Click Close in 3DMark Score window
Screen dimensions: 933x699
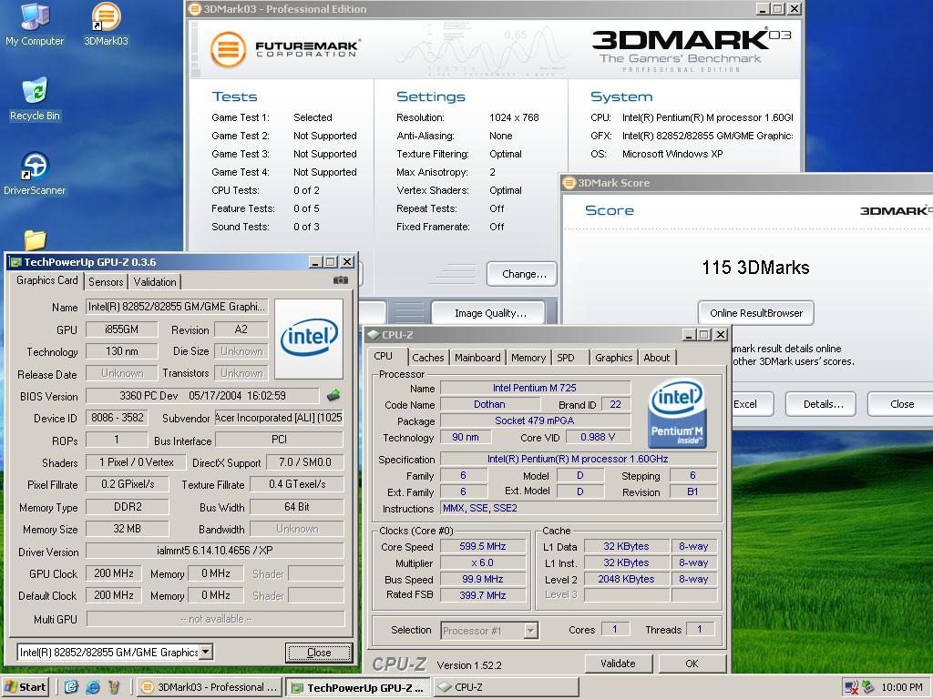[x=901, y=404]
